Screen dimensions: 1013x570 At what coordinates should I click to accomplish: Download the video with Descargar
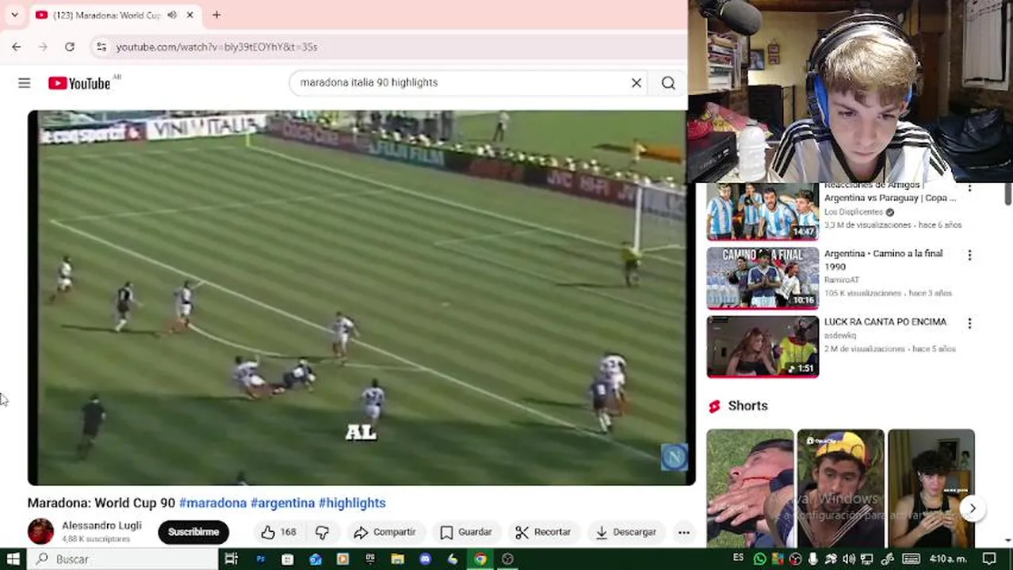(x=626, y=532)
